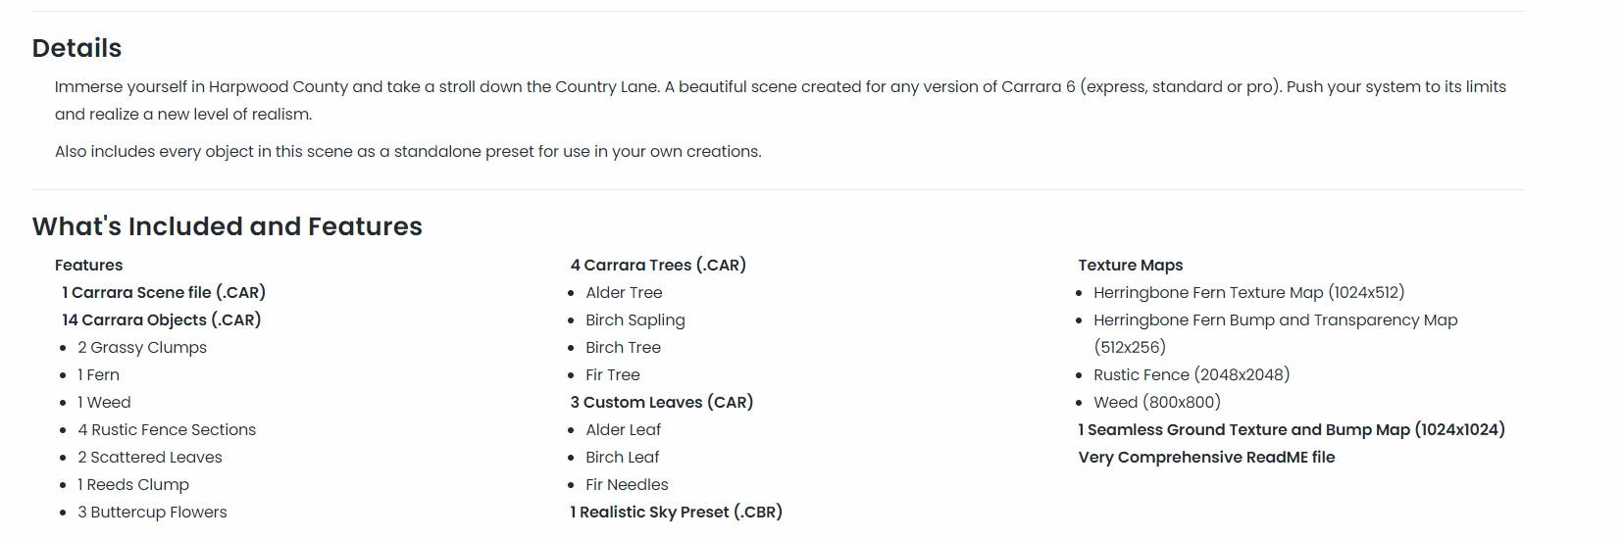Screen dimensions: 1623x540
Task: Click the 4 Rustic Fence Sections item
Action: (x=167, y=430)
